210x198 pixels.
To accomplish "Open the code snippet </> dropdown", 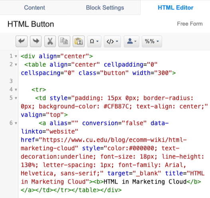I will pos(112,41).
